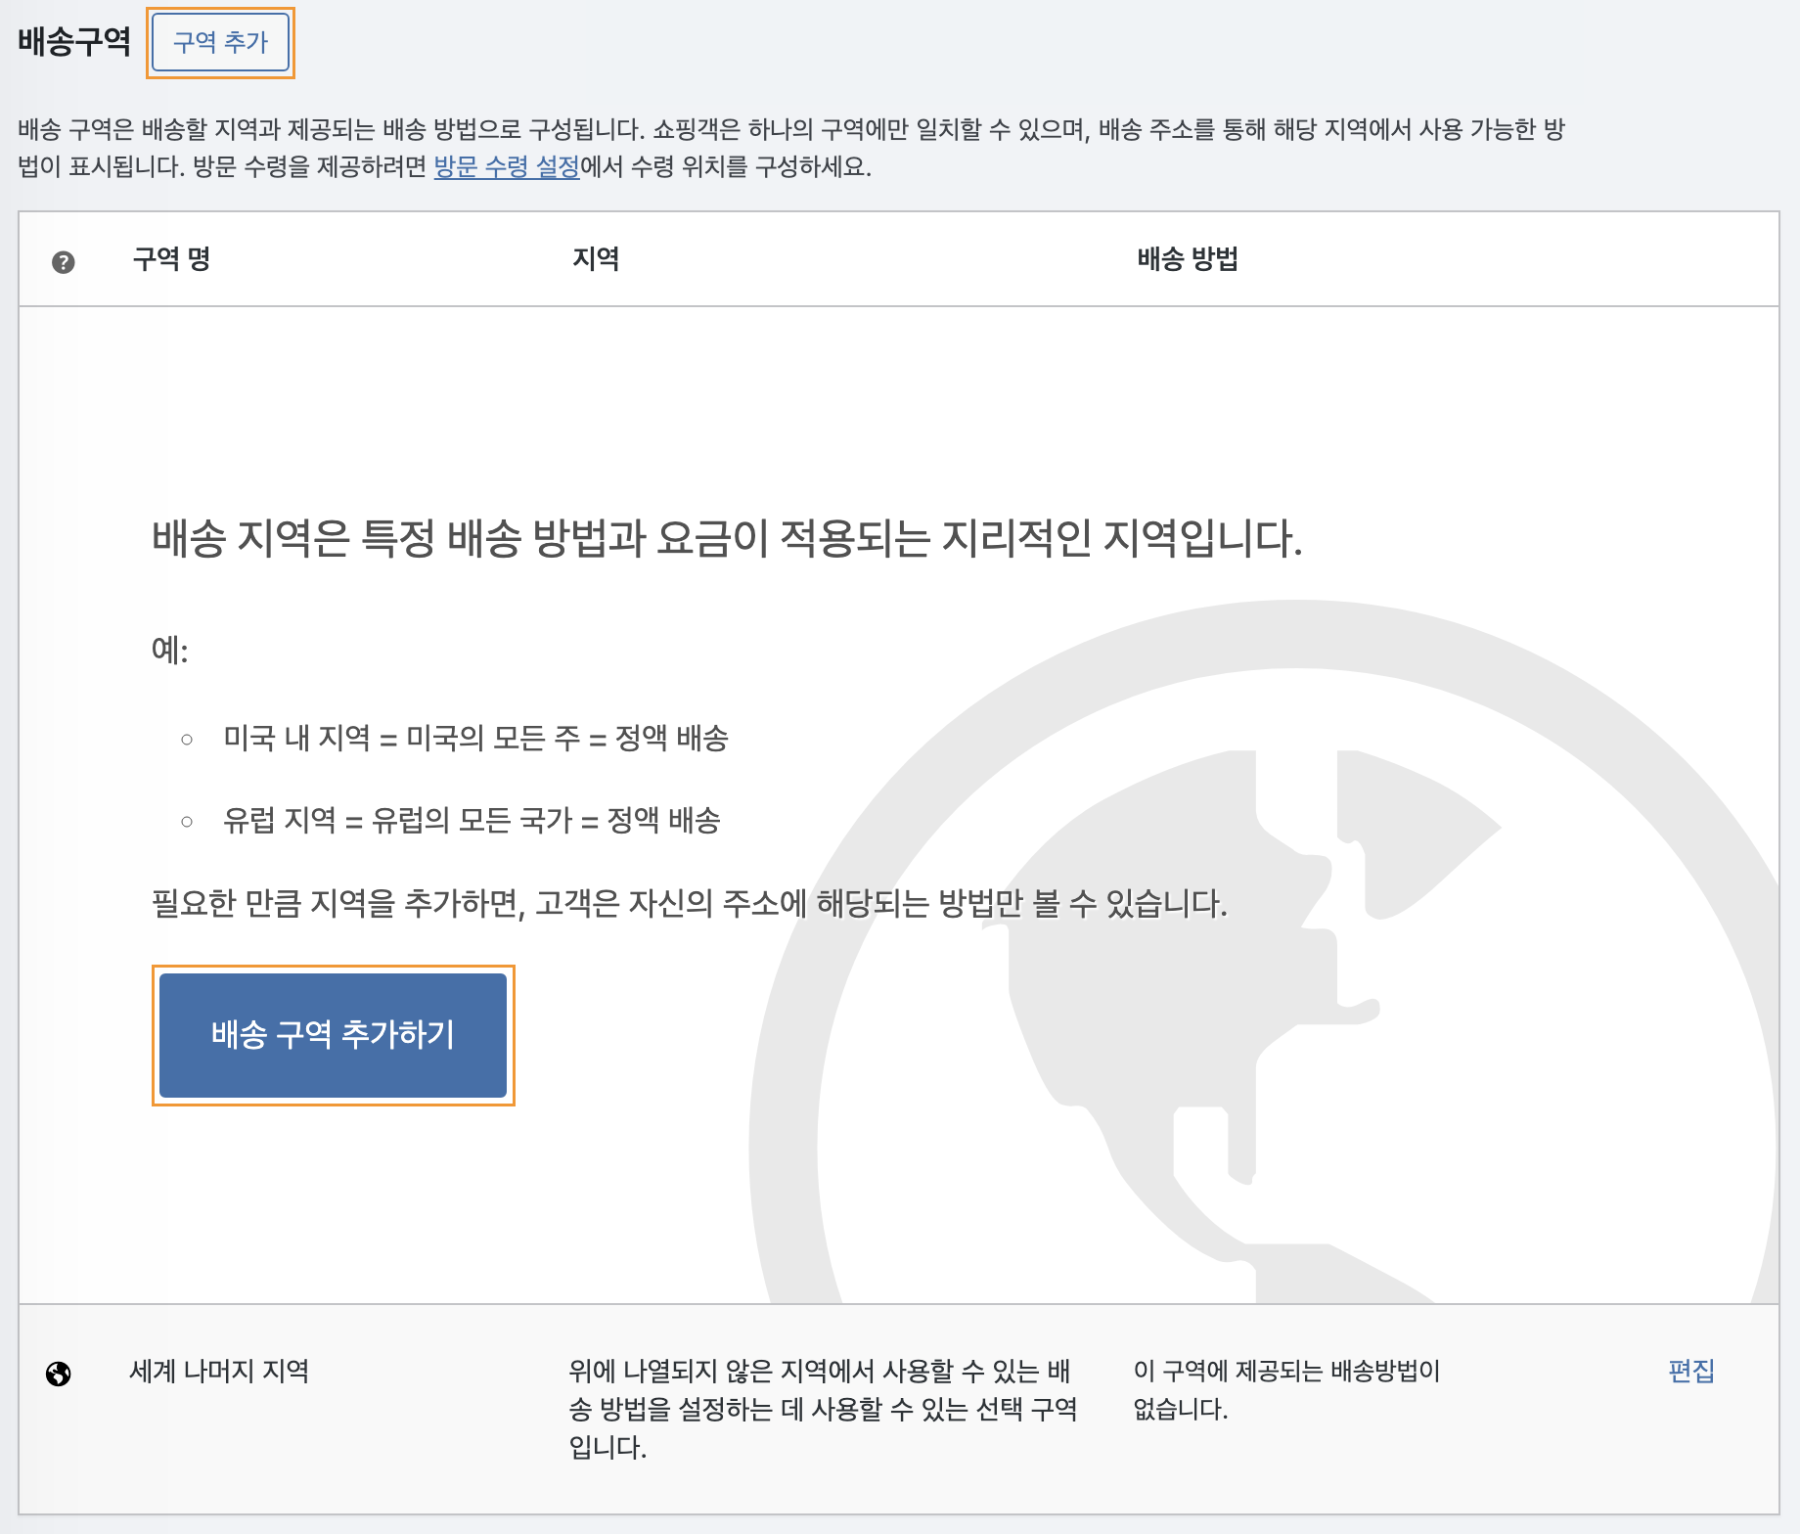Click the 구역 명 column header
The image size is (1800, 1534).
[x=172, y=259]
